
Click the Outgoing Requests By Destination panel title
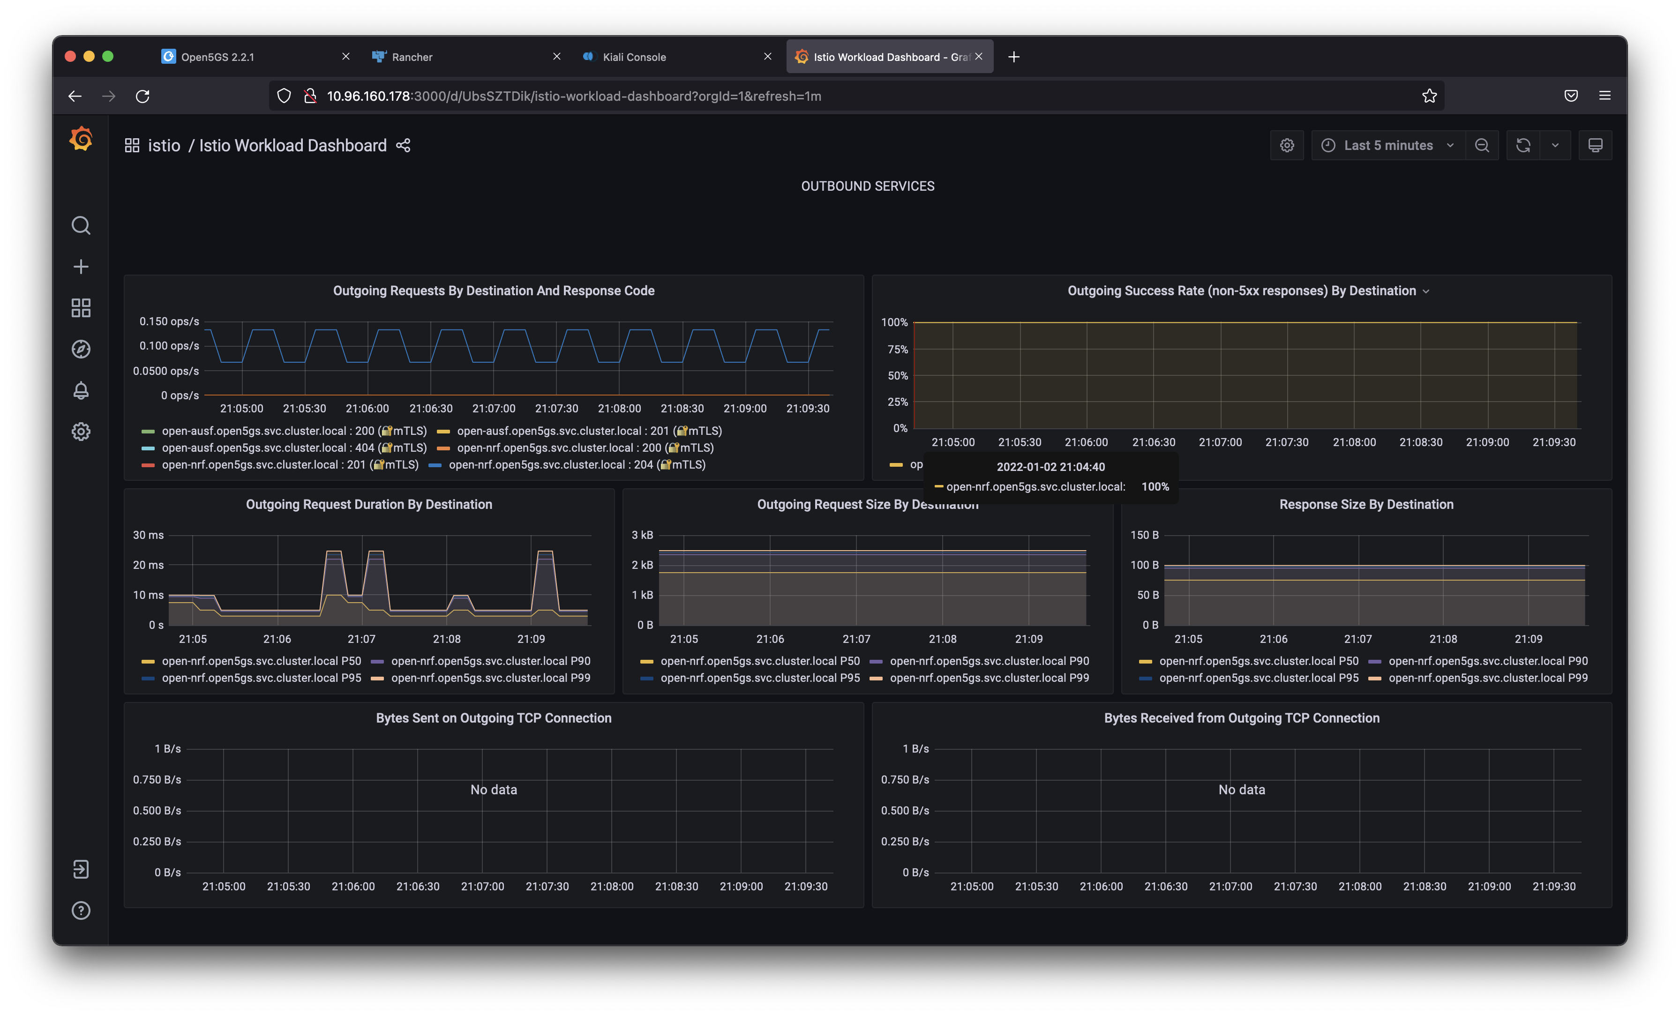coord(494,291)
